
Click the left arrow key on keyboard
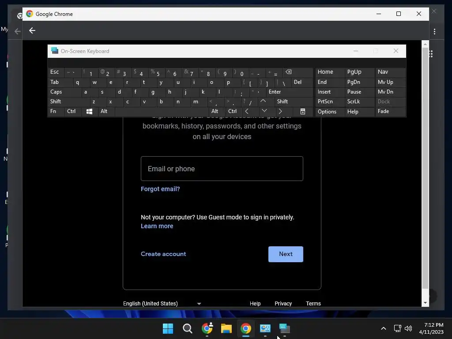pyautogui.click(x=247, y=111)
